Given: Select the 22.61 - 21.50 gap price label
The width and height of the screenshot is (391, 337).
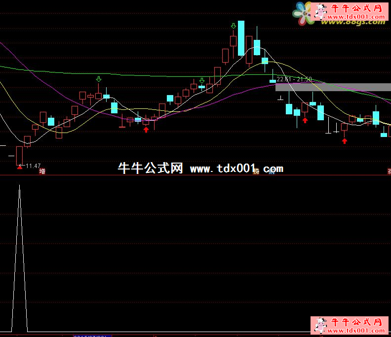Looking at the screenshot, I should coord(294,79).
